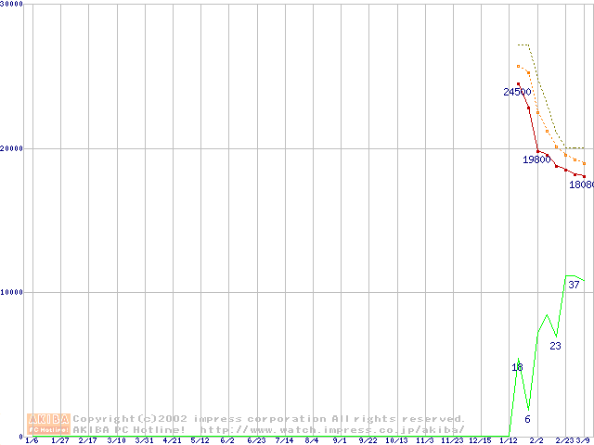Click the 20000 y-axis label
Image resolution: width=594 pixels, height=445 pixels.
pos(13,148)
